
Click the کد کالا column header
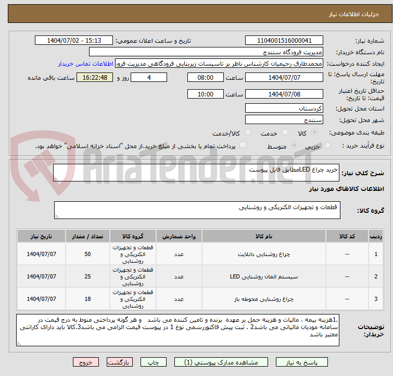point(347,236)
